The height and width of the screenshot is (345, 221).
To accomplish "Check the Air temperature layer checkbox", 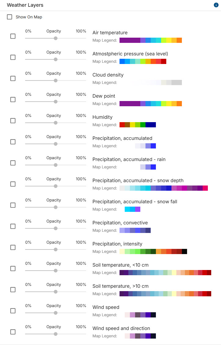I will (13, 36).
